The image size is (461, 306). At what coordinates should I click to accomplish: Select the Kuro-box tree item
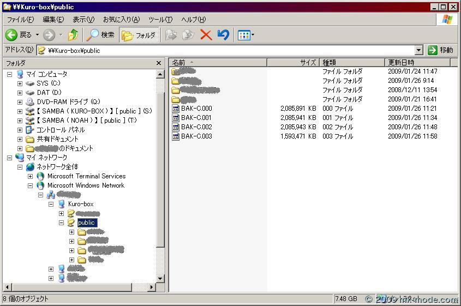click(x=81, y=204)
